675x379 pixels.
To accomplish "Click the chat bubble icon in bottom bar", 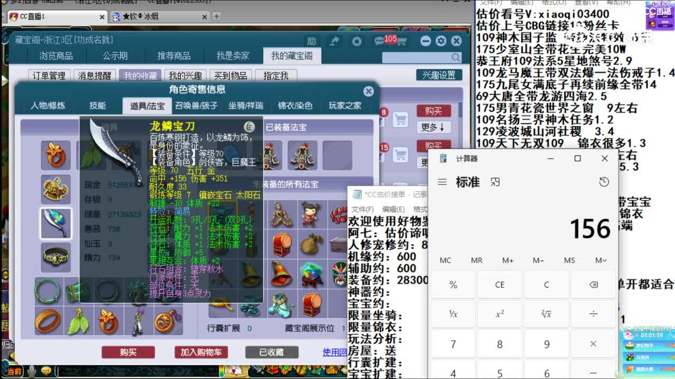I will point(46,372).
